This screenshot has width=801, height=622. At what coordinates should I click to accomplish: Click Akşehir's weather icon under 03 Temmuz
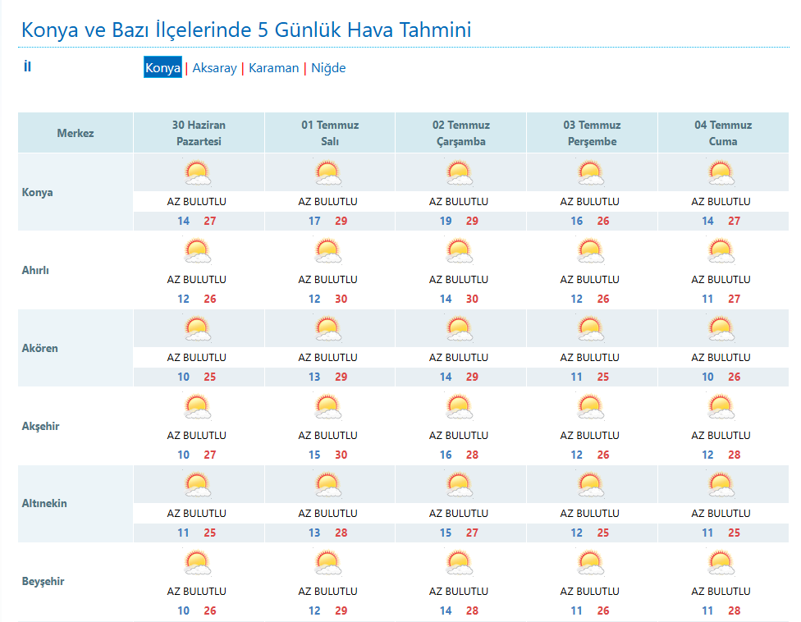coord(591,405)
